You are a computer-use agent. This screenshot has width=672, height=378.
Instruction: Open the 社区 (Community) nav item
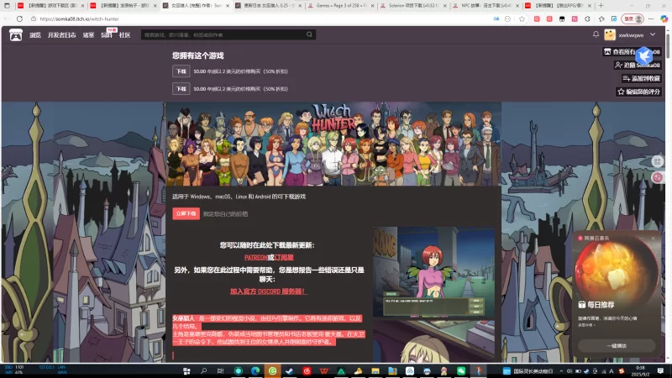124,35
